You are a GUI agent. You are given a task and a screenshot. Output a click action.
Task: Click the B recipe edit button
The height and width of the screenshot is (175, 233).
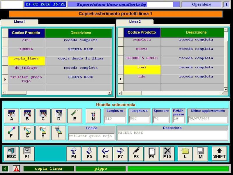tap(27, 116)
